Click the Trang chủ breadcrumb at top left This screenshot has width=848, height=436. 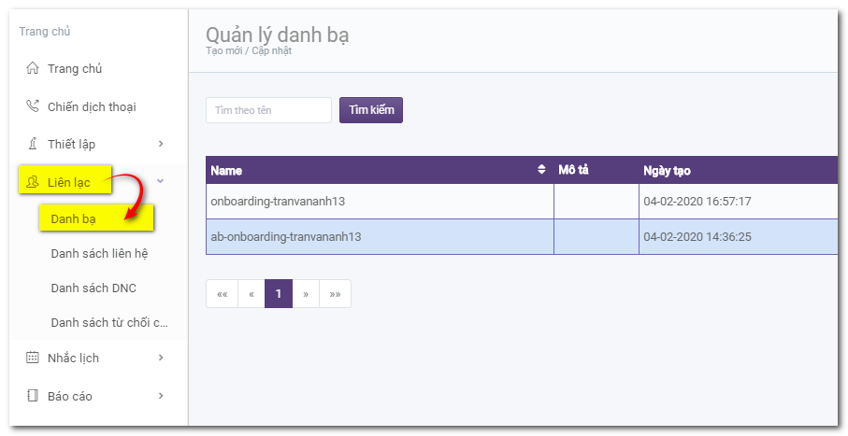click(45, 32)
